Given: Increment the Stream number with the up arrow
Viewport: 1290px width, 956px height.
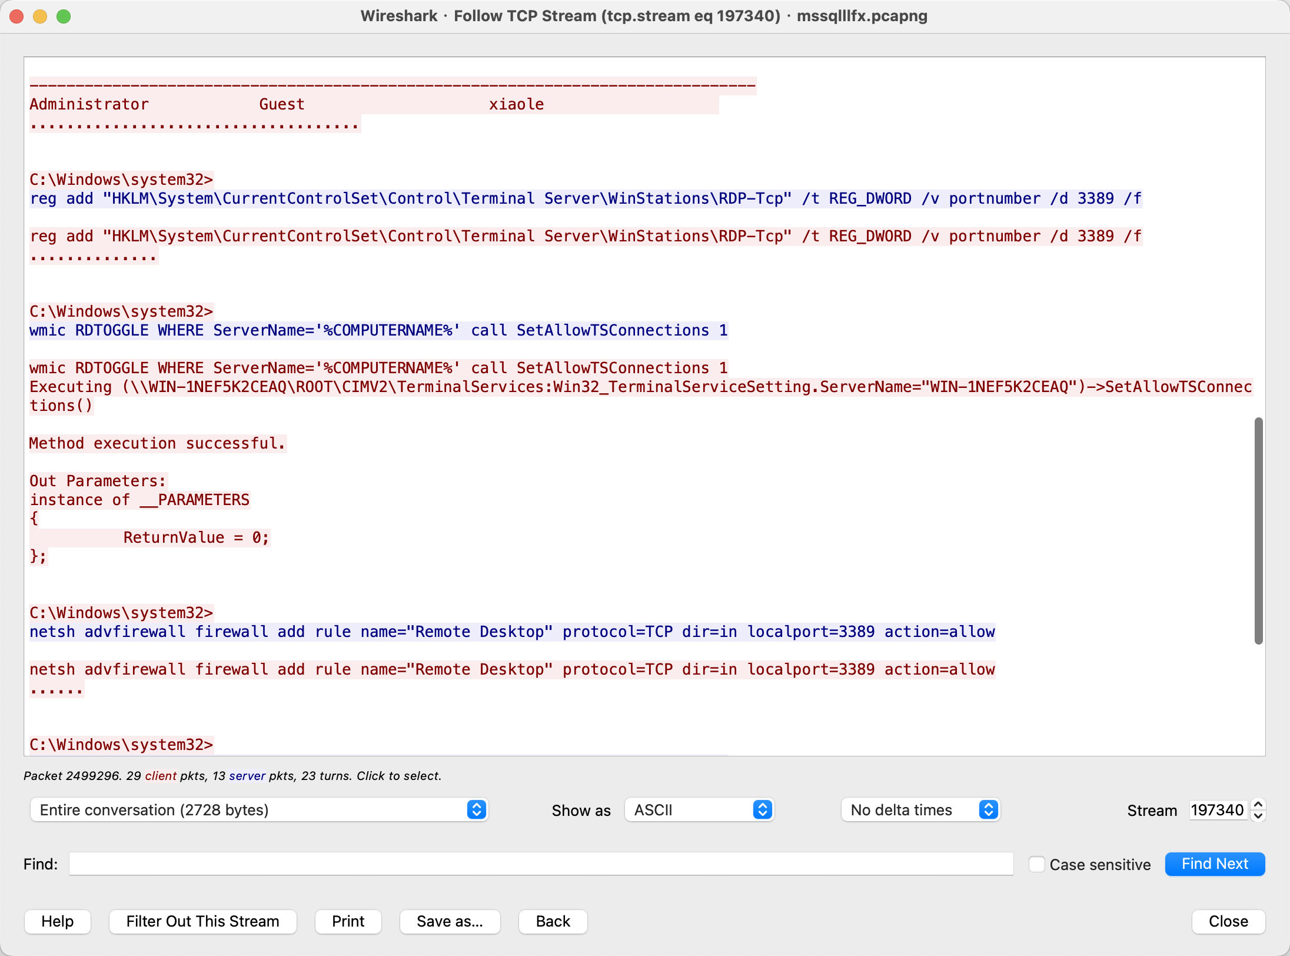Looking at the screenshot, I should point(1258,805).
